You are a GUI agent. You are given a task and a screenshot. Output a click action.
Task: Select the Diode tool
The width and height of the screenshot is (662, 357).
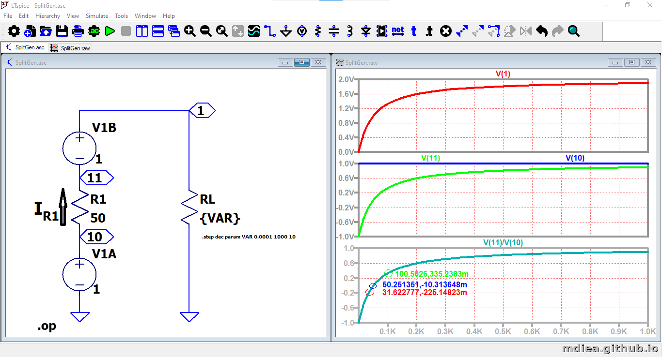coord(366,31)
